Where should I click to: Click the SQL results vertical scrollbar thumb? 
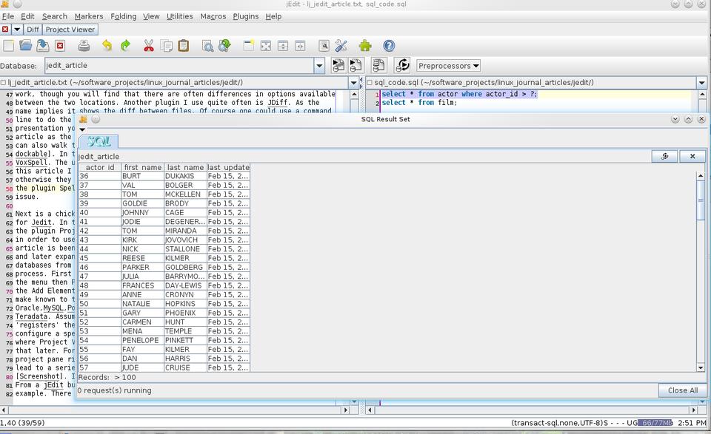coord(701,200)
